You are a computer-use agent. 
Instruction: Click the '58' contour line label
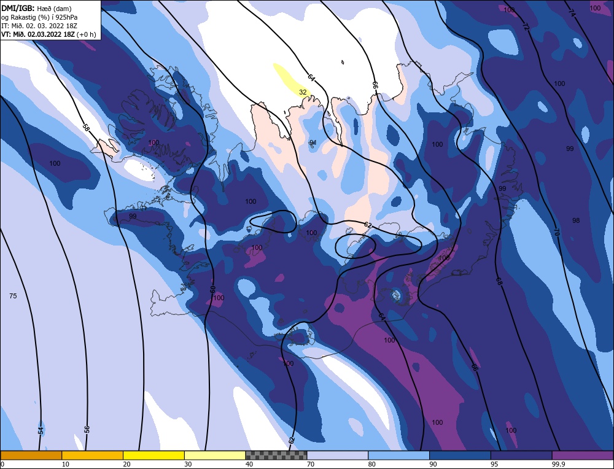86,127
